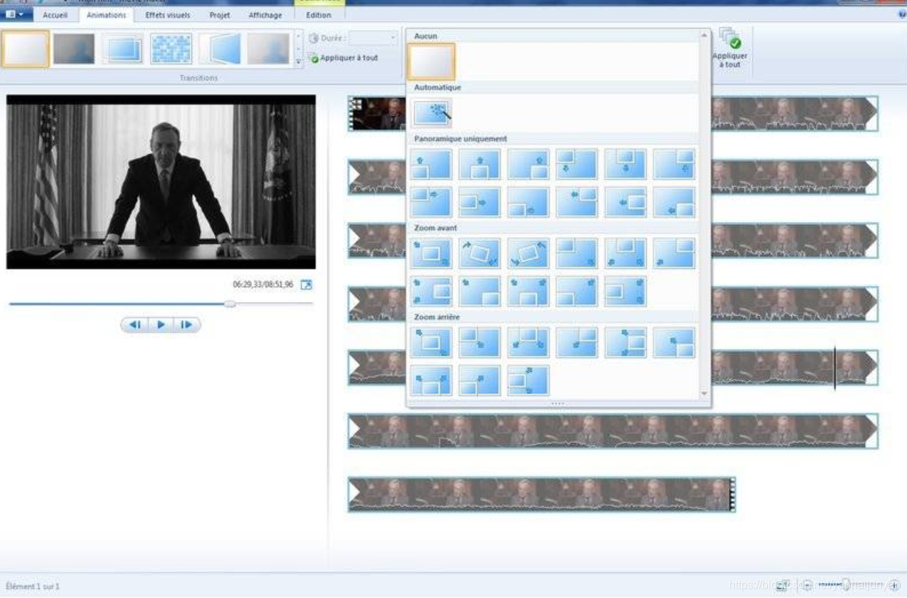
Task: Pick pan up with frame at bottom-right
Action: (x=528, y=164)
